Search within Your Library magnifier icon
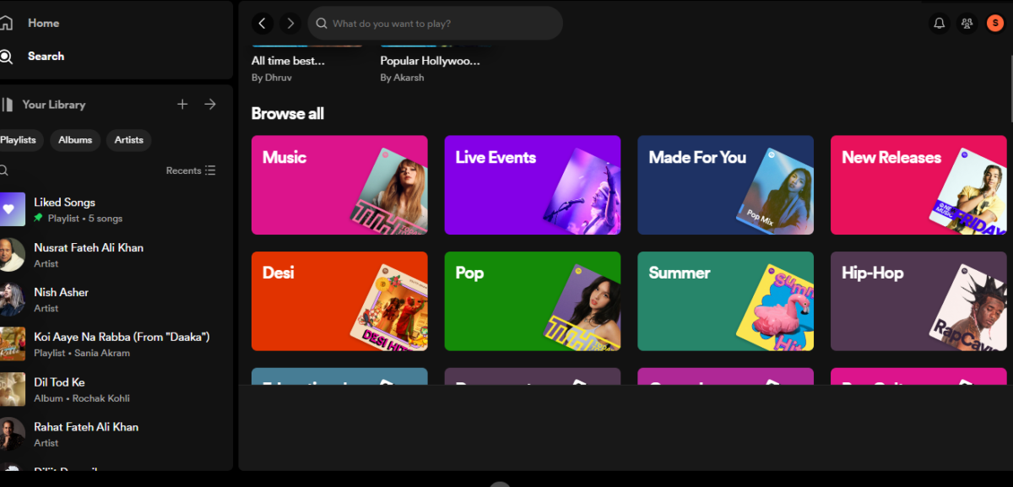 (4, 170)
